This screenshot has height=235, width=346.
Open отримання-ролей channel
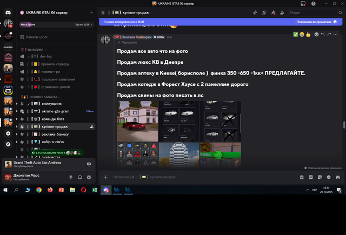(57, 87)
